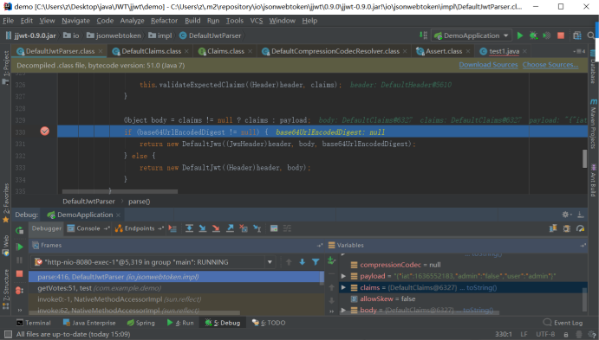Switch to DefaultClaims.class tab
Image resolution: width=599 pixels, height=340 pixels.
tap(152, 51)
